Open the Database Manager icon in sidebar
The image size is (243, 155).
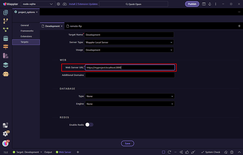tap(6, 38)
